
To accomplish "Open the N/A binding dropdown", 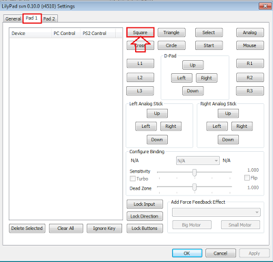I will [198, 161].
